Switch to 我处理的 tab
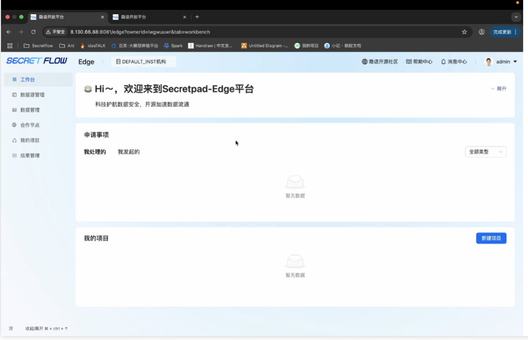528x340 pixels. click(95, 152)
